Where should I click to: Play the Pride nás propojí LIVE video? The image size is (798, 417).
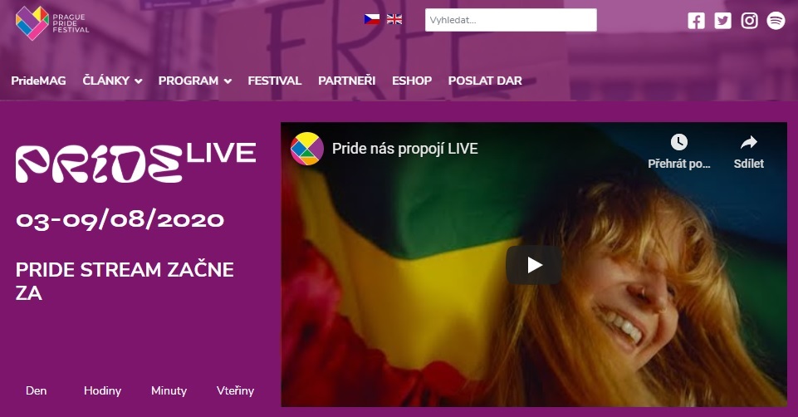534,265
